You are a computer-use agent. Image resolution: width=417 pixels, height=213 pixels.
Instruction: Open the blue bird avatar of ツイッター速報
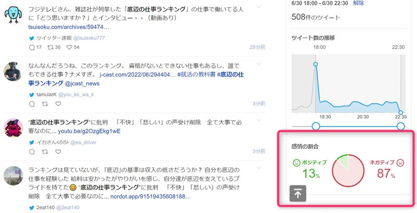click(14, 15)
